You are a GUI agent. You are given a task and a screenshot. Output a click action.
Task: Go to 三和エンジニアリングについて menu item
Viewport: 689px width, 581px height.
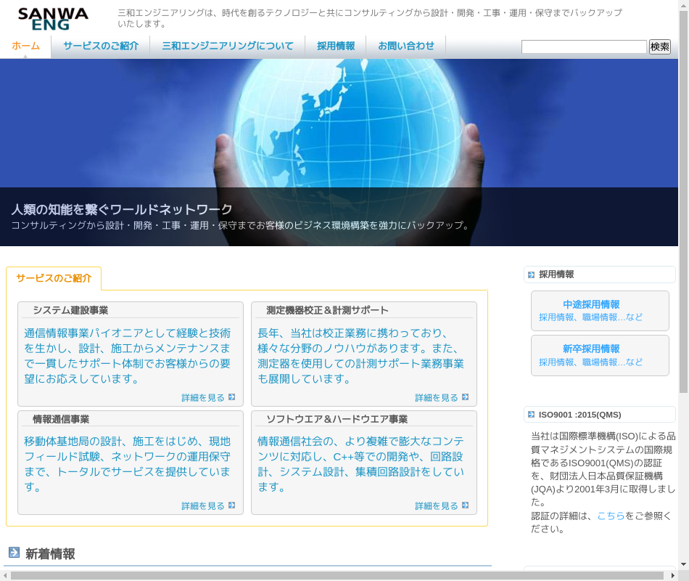tap(228, 46)
